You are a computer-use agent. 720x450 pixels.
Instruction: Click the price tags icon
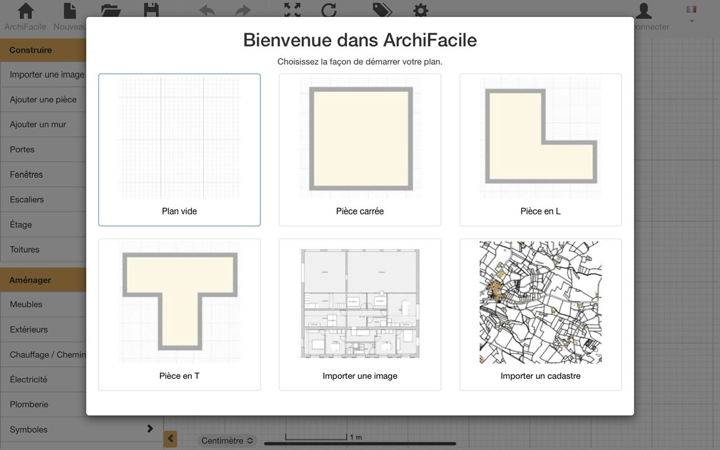(382, 10)
